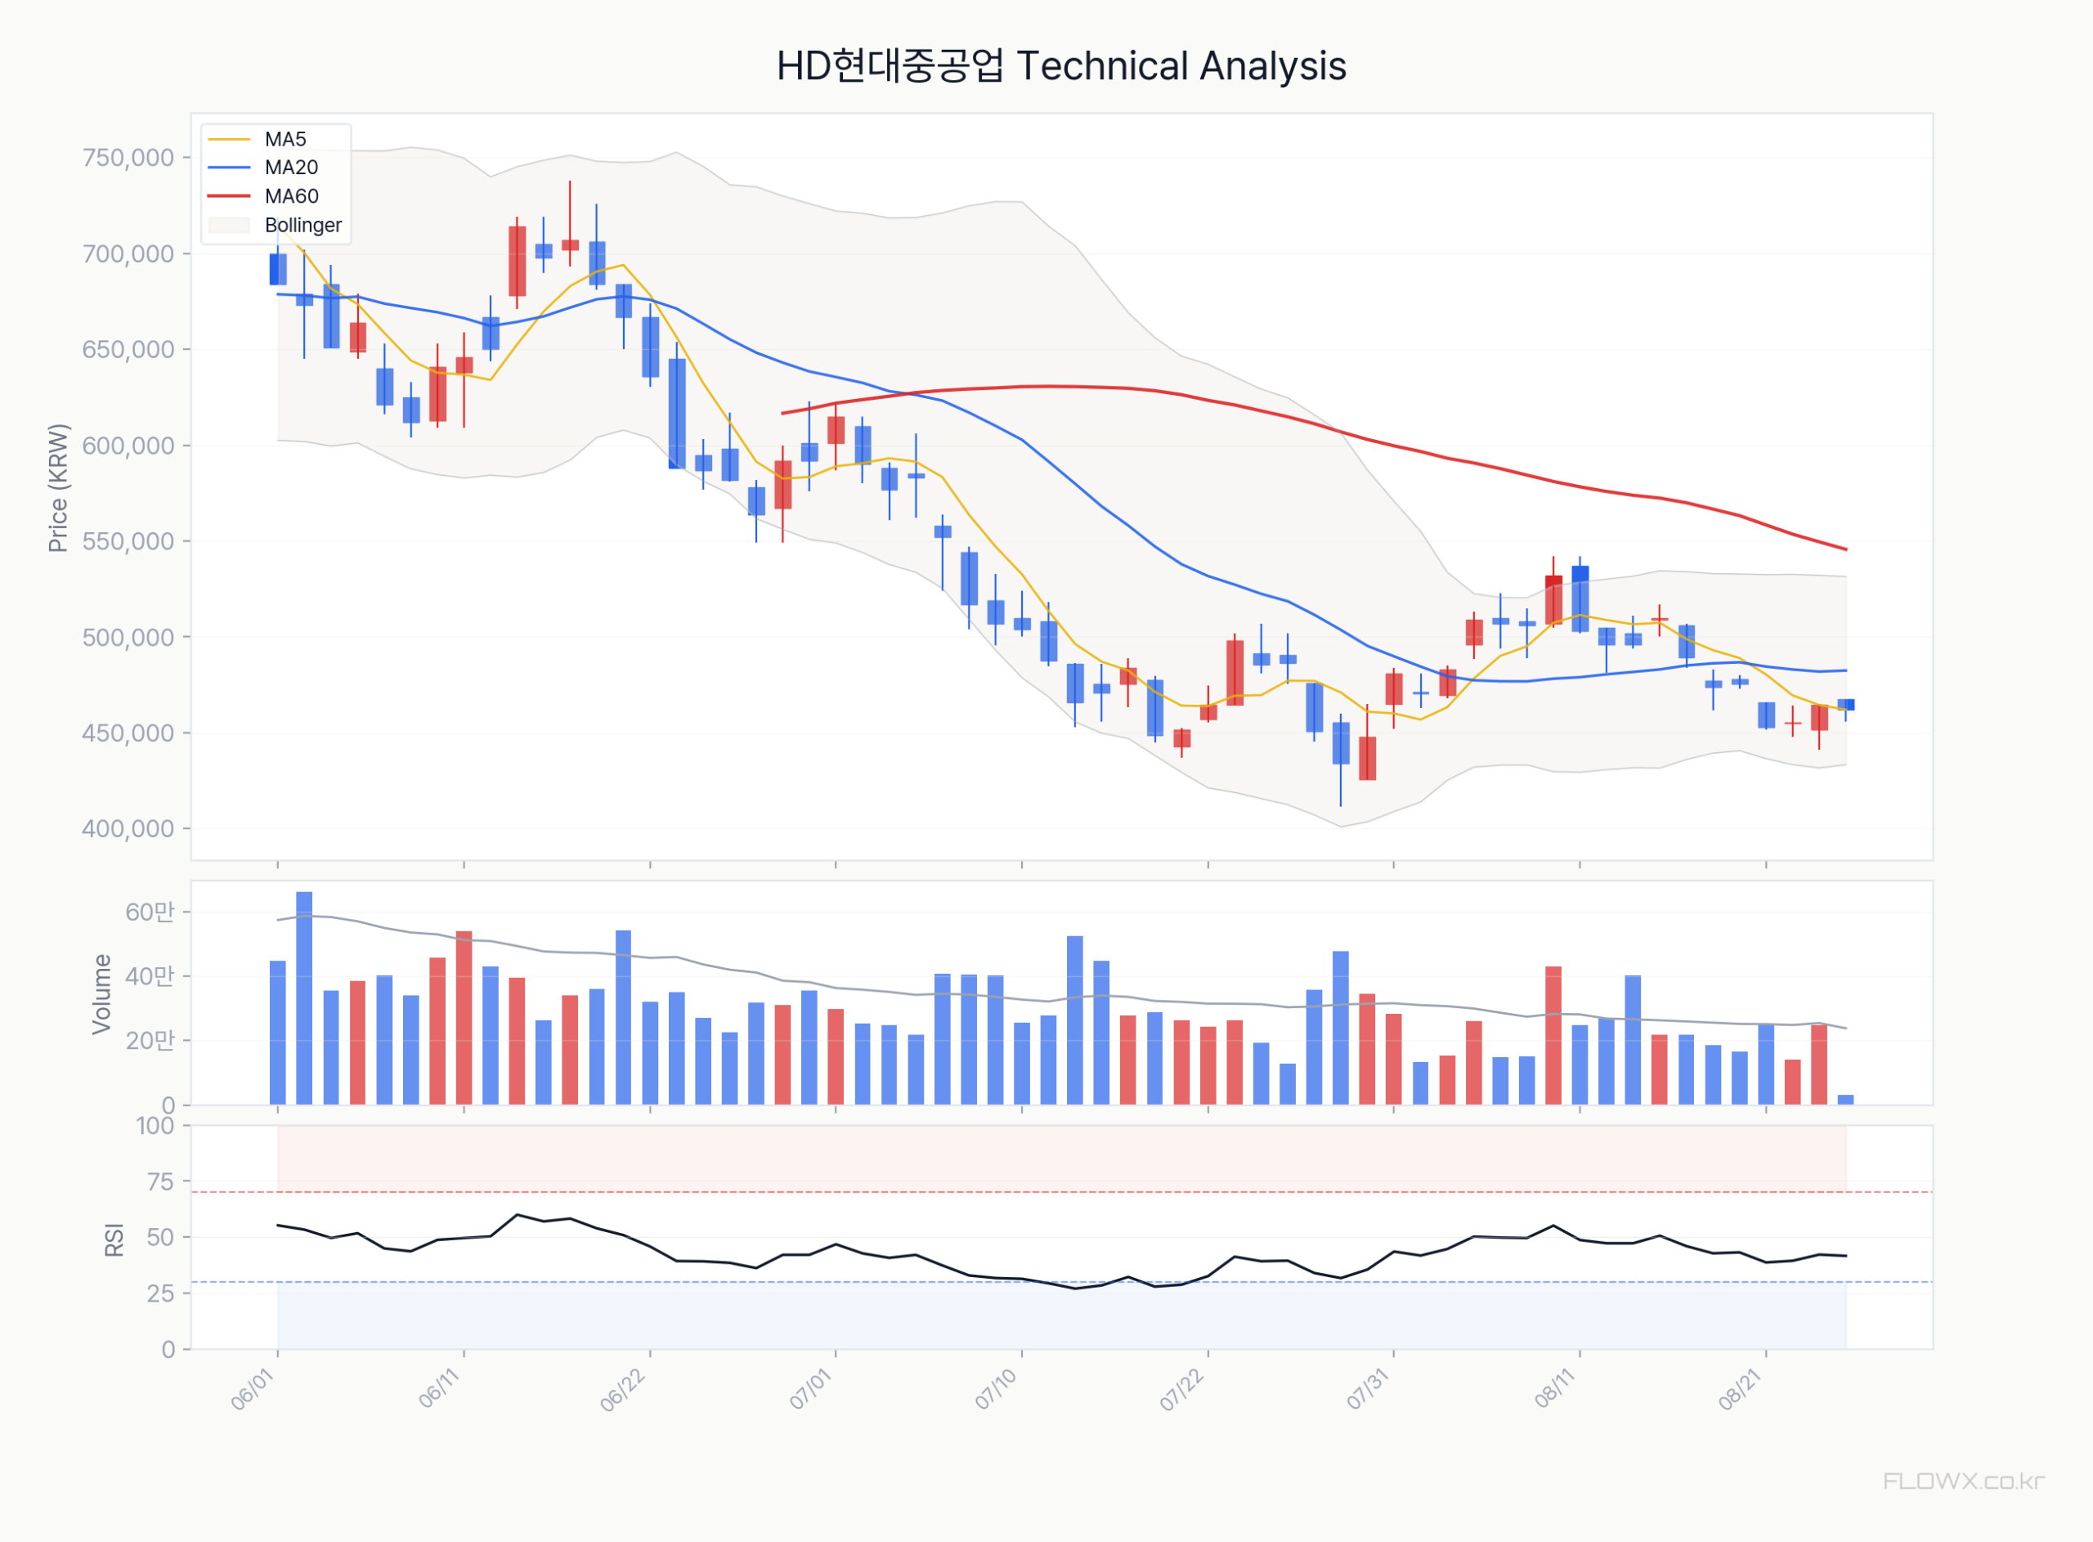Select the MA60 legend label
The image size is (2093, 1542).
(291, 196)
